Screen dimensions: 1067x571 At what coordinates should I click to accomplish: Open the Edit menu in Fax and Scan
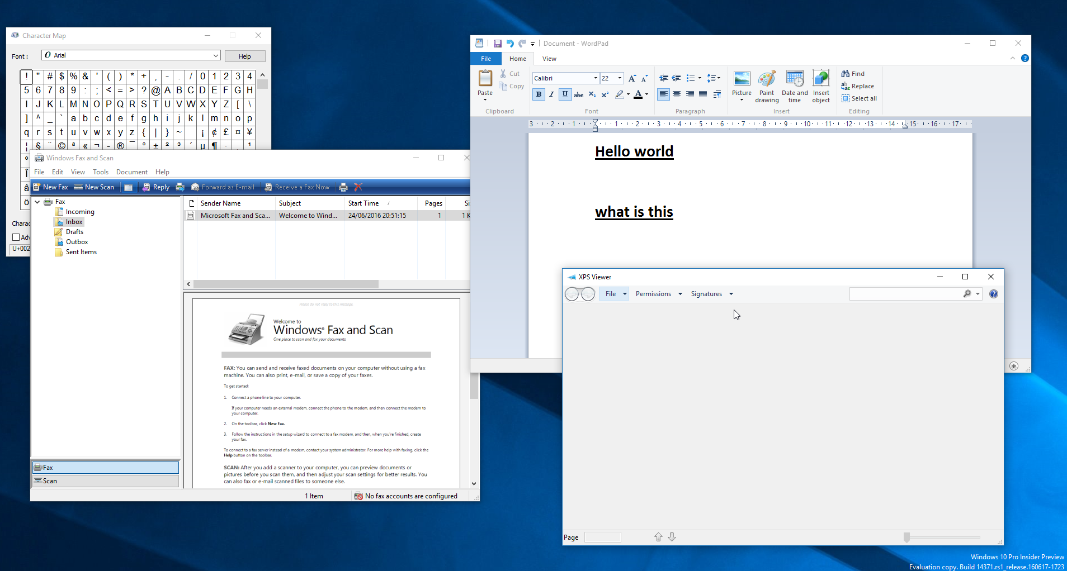pos(58,172)
